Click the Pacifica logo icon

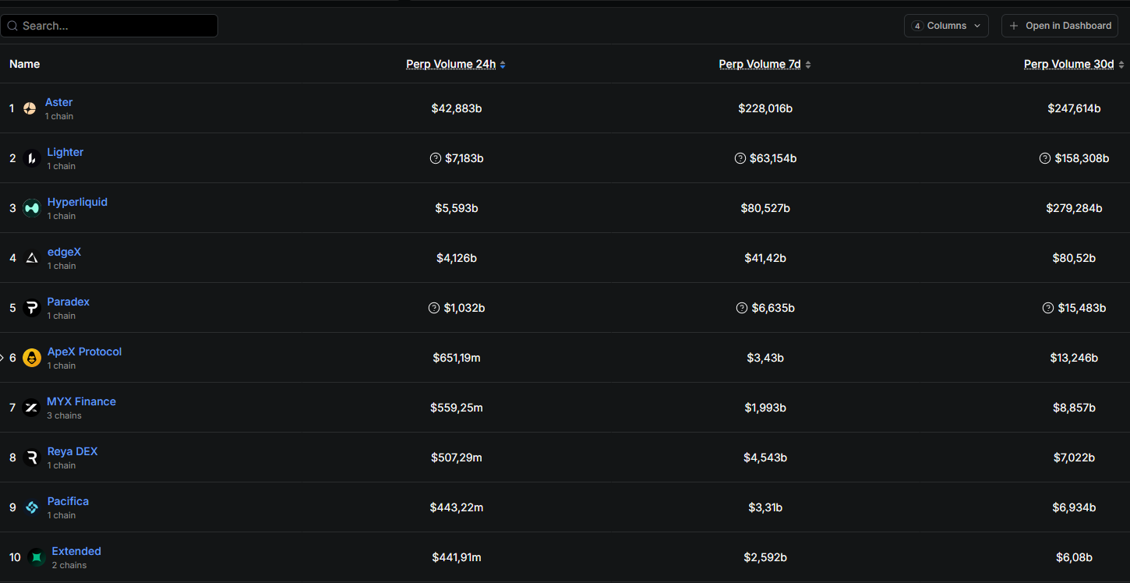[31, 507]
